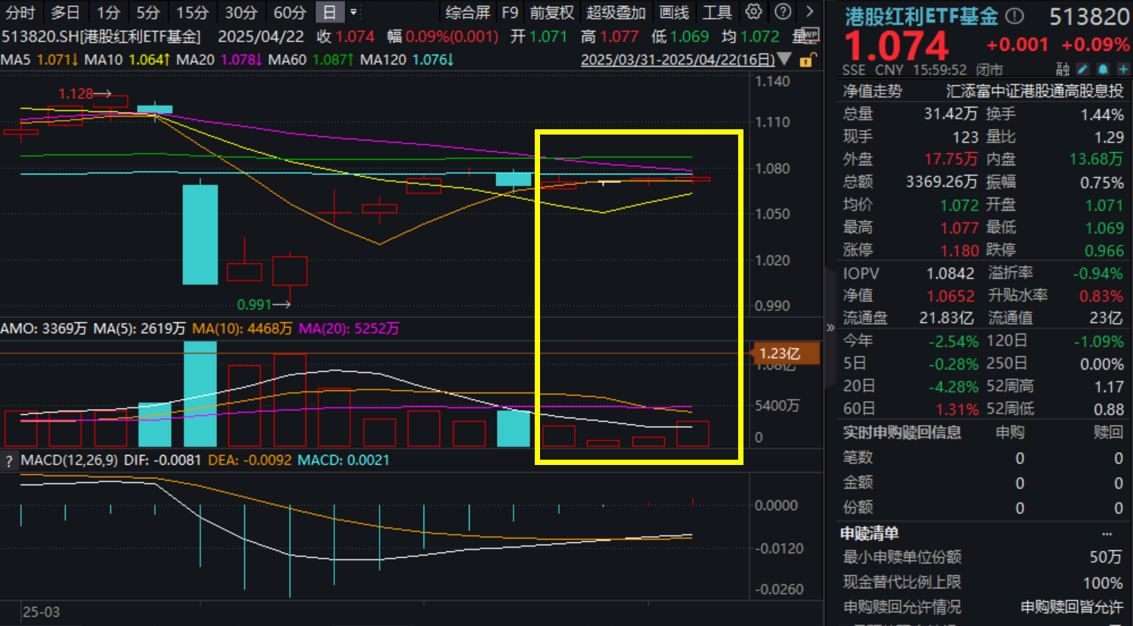Click the IOPV value 1.0842
The height and width of the screenshot is (626, 1133).
[x=951, y=274]
